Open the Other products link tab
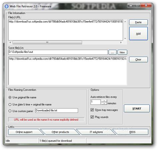158x150 pixels. click(x=60, y=132)
